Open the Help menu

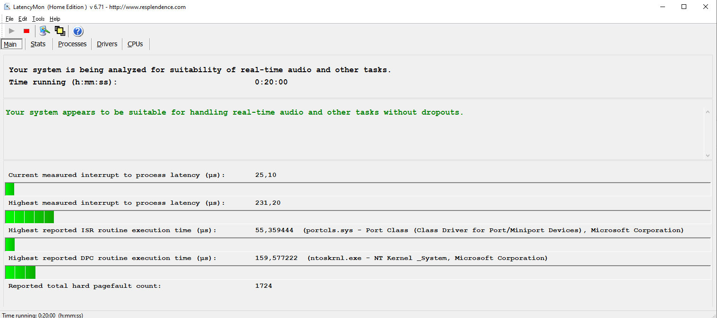point(55,18)
